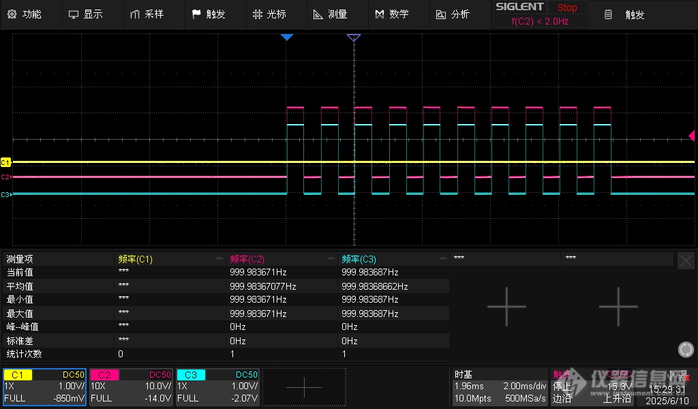The image size is (698, 409).
Task: Open the 功能 (Utility) menu
Action: click(x=24, y=14)
